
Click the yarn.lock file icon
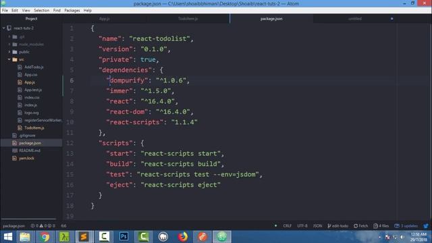point(15,158)
